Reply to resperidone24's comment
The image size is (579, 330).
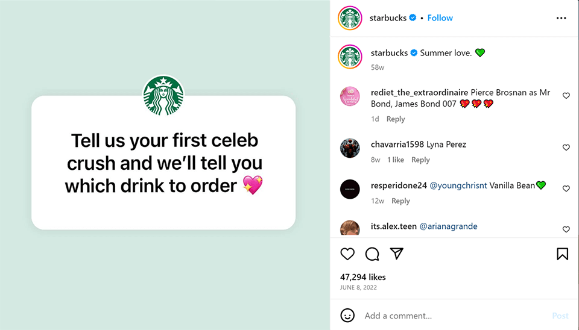[400, 201]
